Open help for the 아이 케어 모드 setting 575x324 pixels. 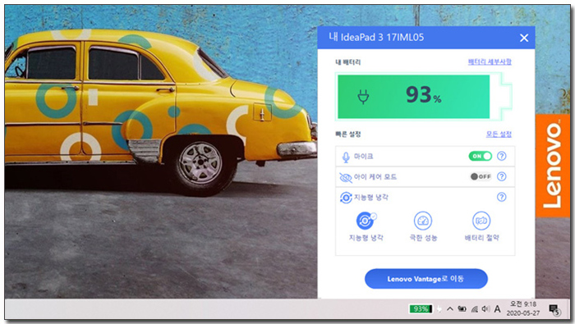click(x=501, y=176)
